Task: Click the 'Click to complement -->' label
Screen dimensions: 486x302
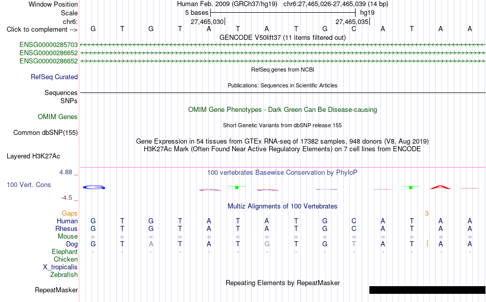Action: point(42,30)
